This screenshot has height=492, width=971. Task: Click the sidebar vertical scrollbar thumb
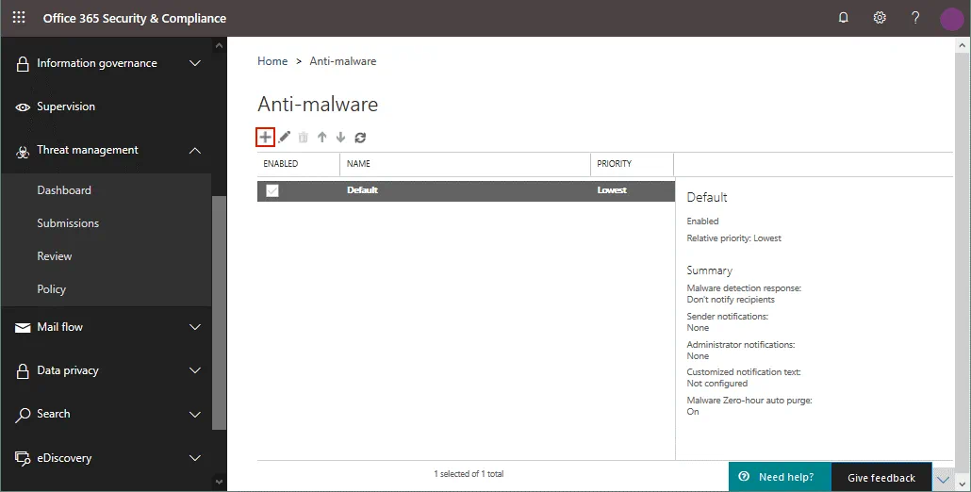click(220, 311)
